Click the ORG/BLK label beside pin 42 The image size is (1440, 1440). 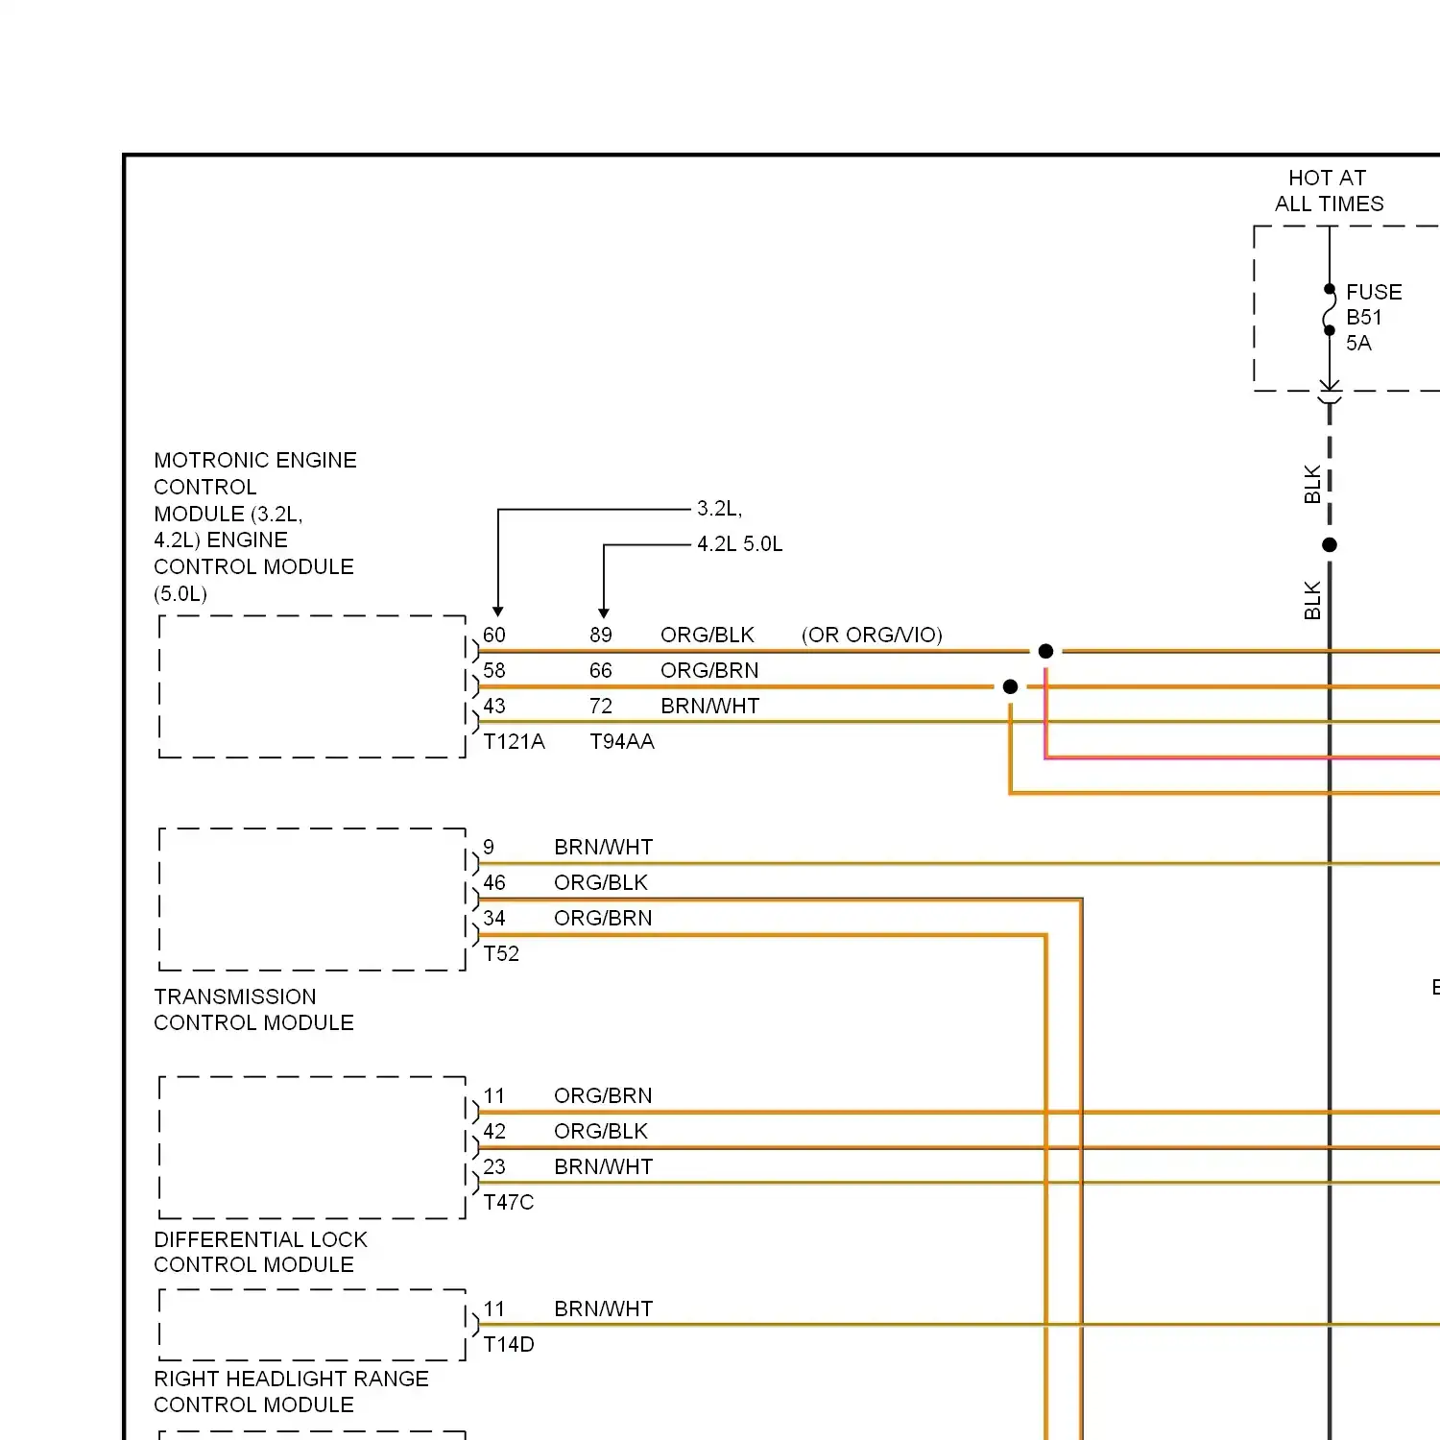click(x=601, y=1131)
